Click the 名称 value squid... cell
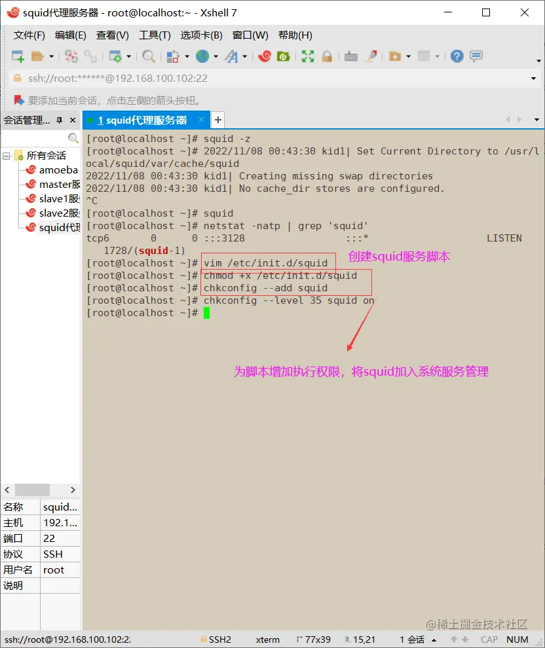The image size is (545, 648). coord(60,507)
